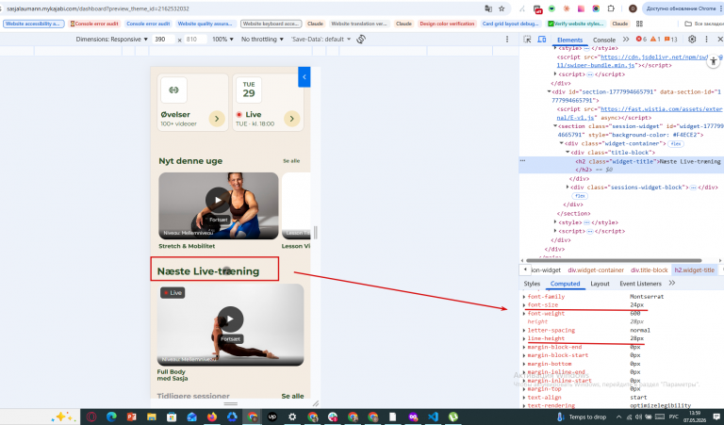The height and width of the screenshot is (425, 724).
Task: Open the Dimensions: Responsive dropdown
Action: pyautogui.click(x=112, y=40)
